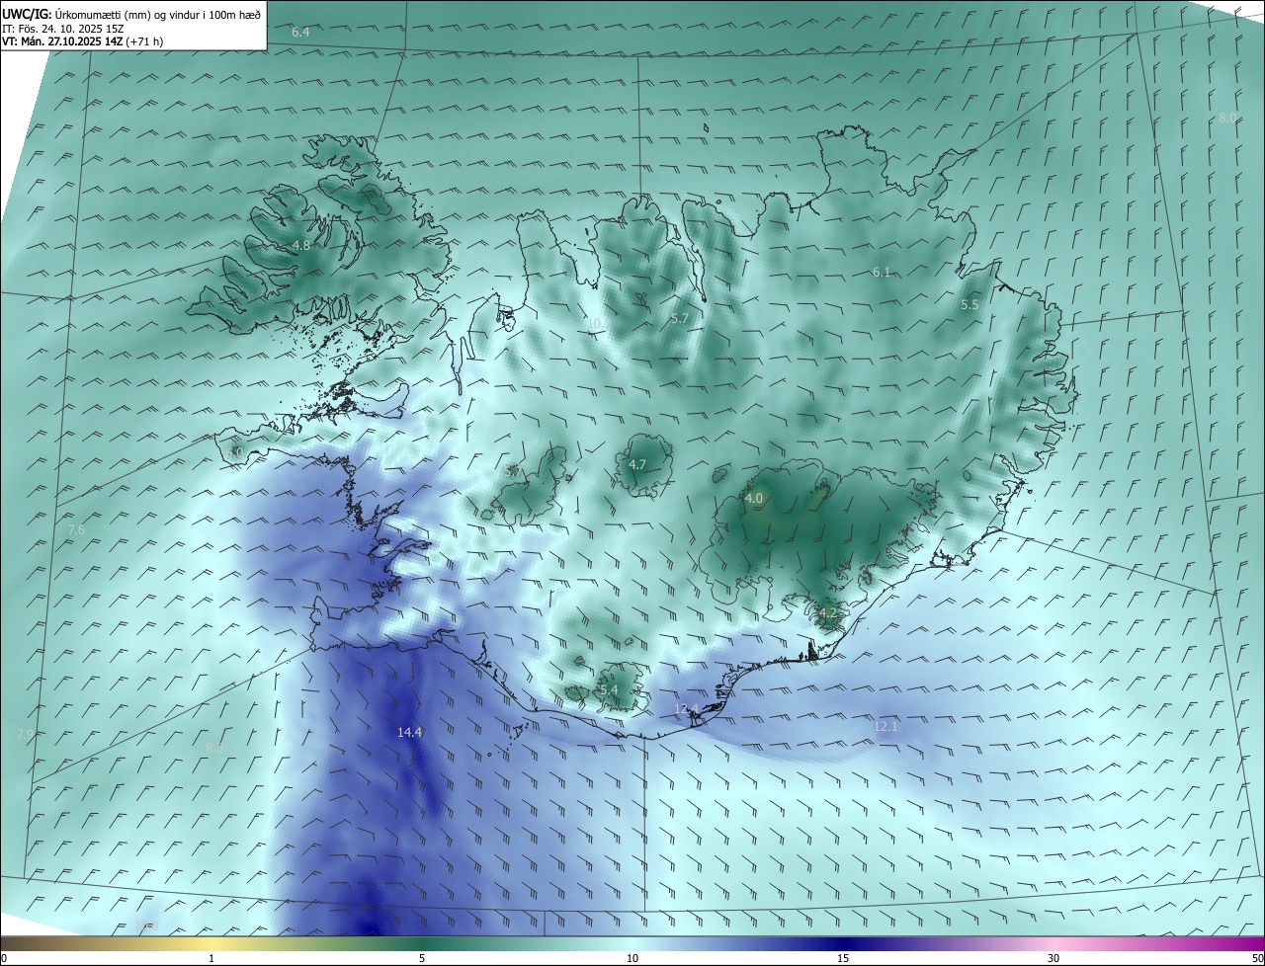Click the '30' label on the color scale
The image size is (1265, 966).
[x=1054, y=958]
